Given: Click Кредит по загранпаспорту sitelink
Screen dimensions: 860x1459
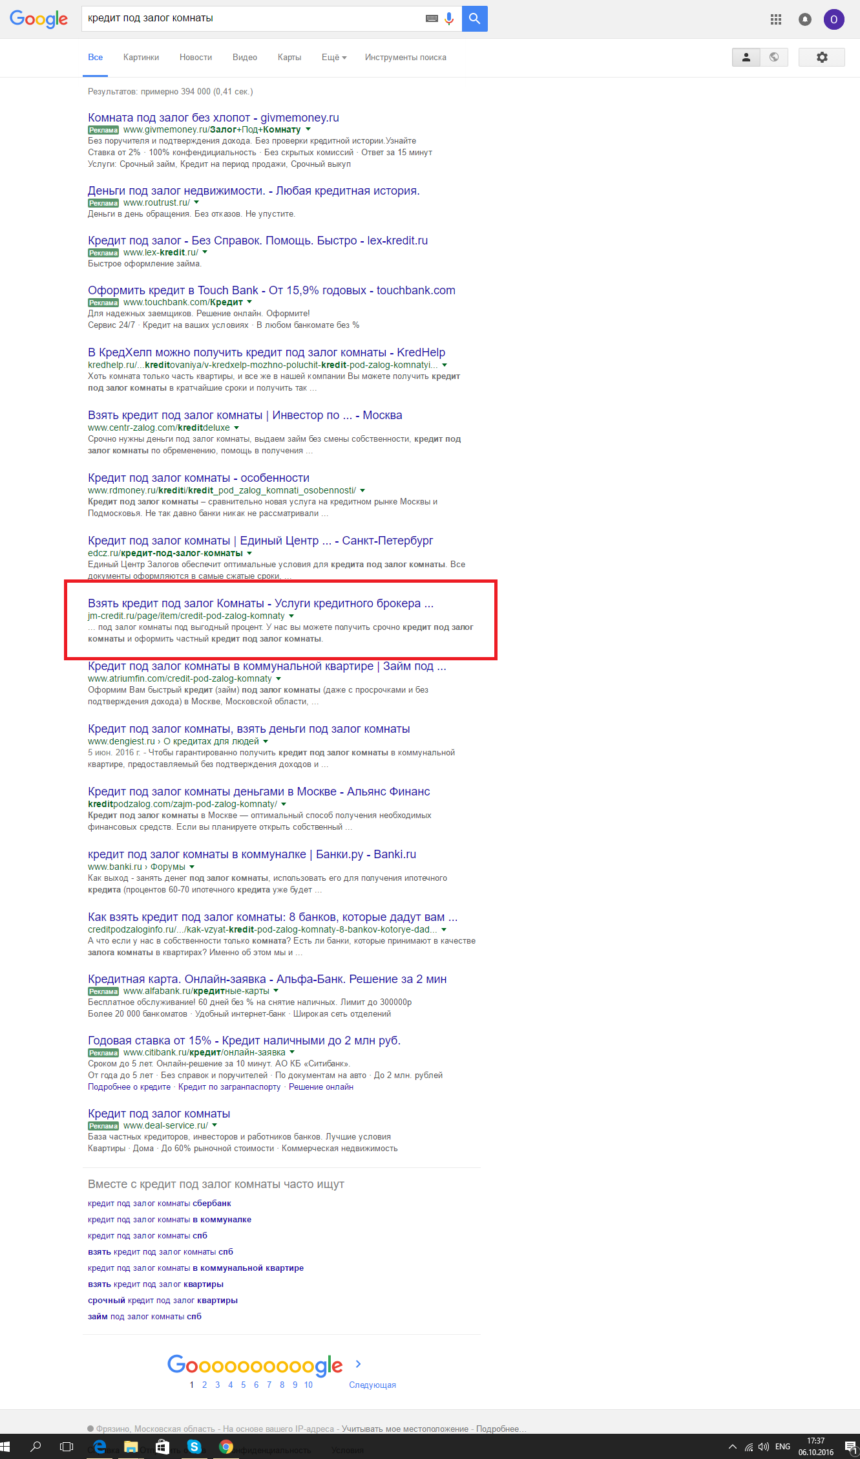Looking at the screenshot, I should click(x=229, y=1087).
